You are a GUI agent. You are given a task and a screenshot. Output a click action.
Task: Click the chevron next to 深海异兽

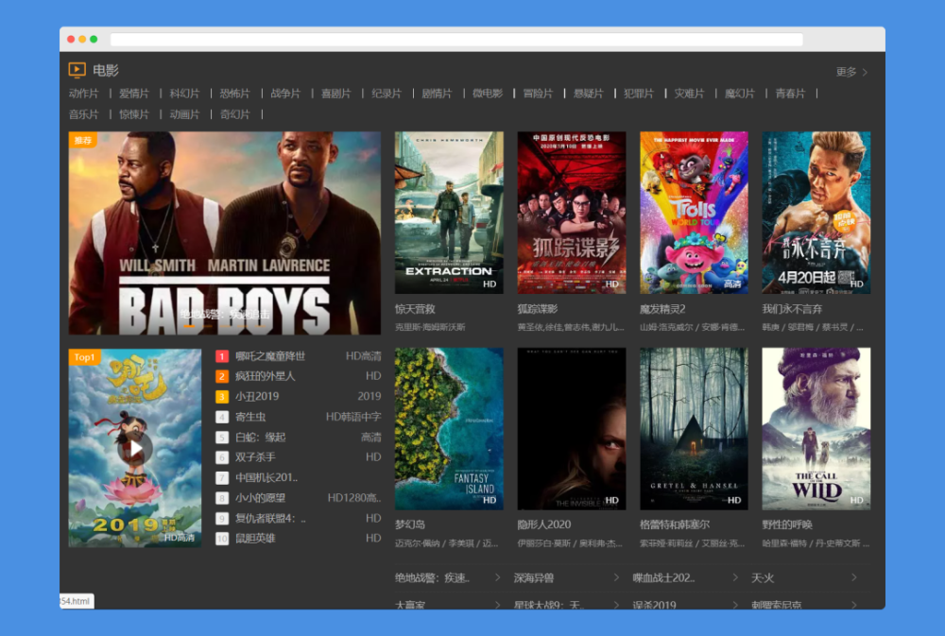[616, 577]
